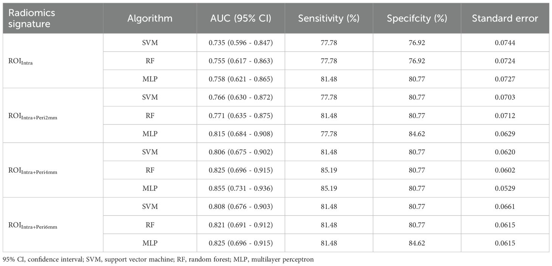Select the ROI Intra+Peri2mm row label
The width and height of the screenshot is (552, 266).
pos(33,116)
